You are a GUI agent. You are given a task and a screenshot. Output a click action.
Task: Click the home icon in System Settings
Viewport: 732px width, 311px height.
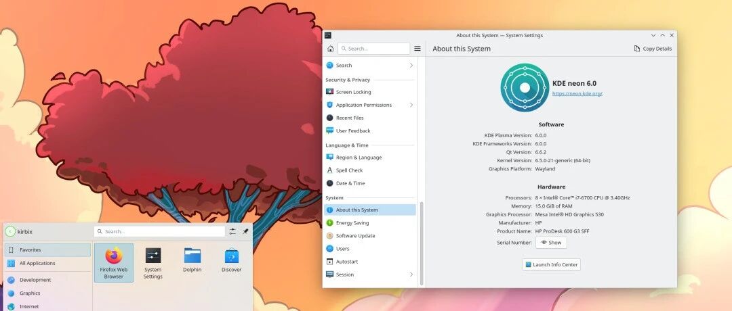click(331, 49)
